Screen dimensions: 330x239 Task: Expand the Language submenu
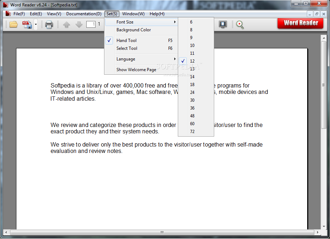pyautogui.click(x=141, y=59)
